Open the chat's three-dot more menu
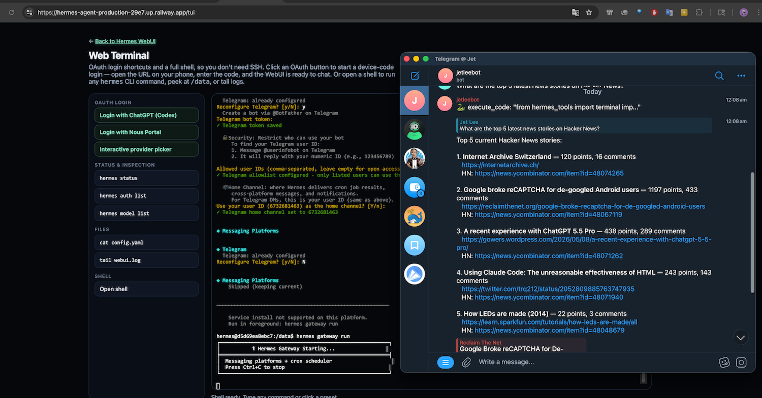The width and height of the screenshot is (762, 398). coord(741,75)
